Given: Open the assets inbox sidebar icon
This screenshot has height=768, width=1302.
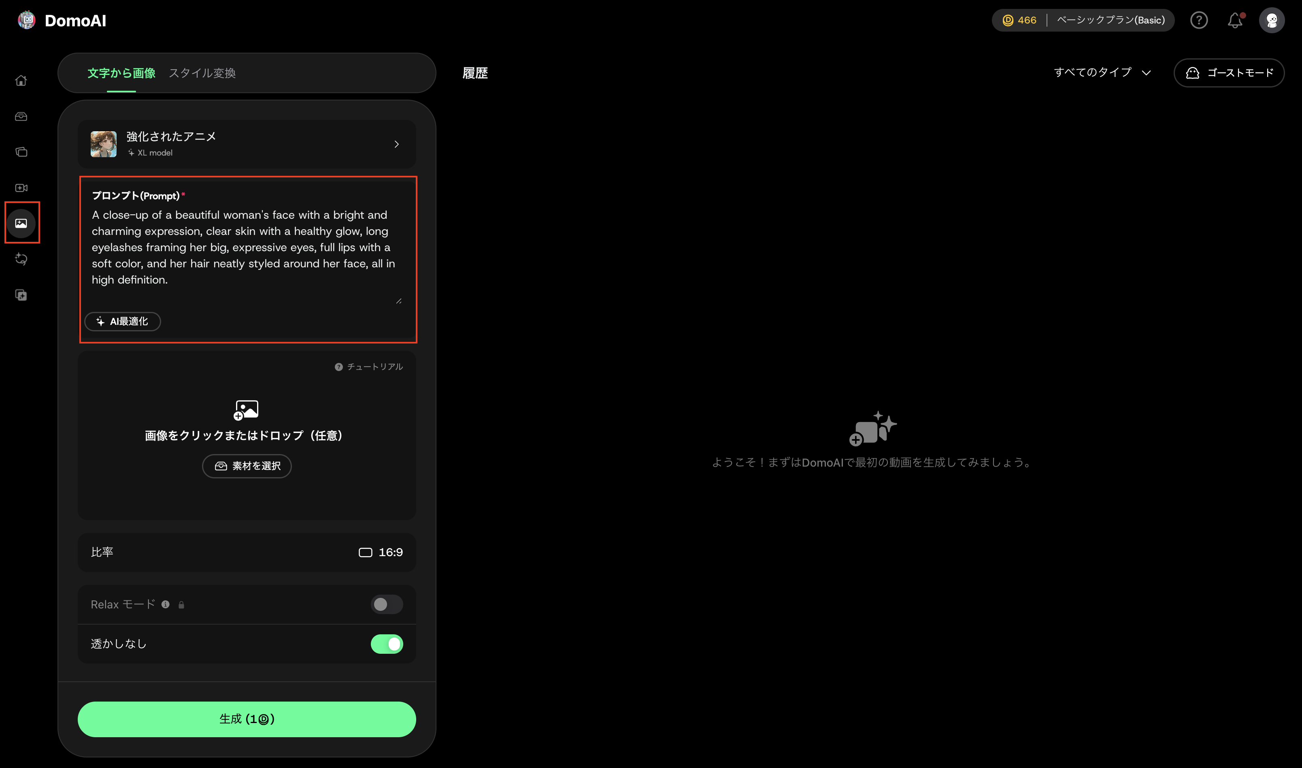Looking at the screenshot, I should pos(21,116).
